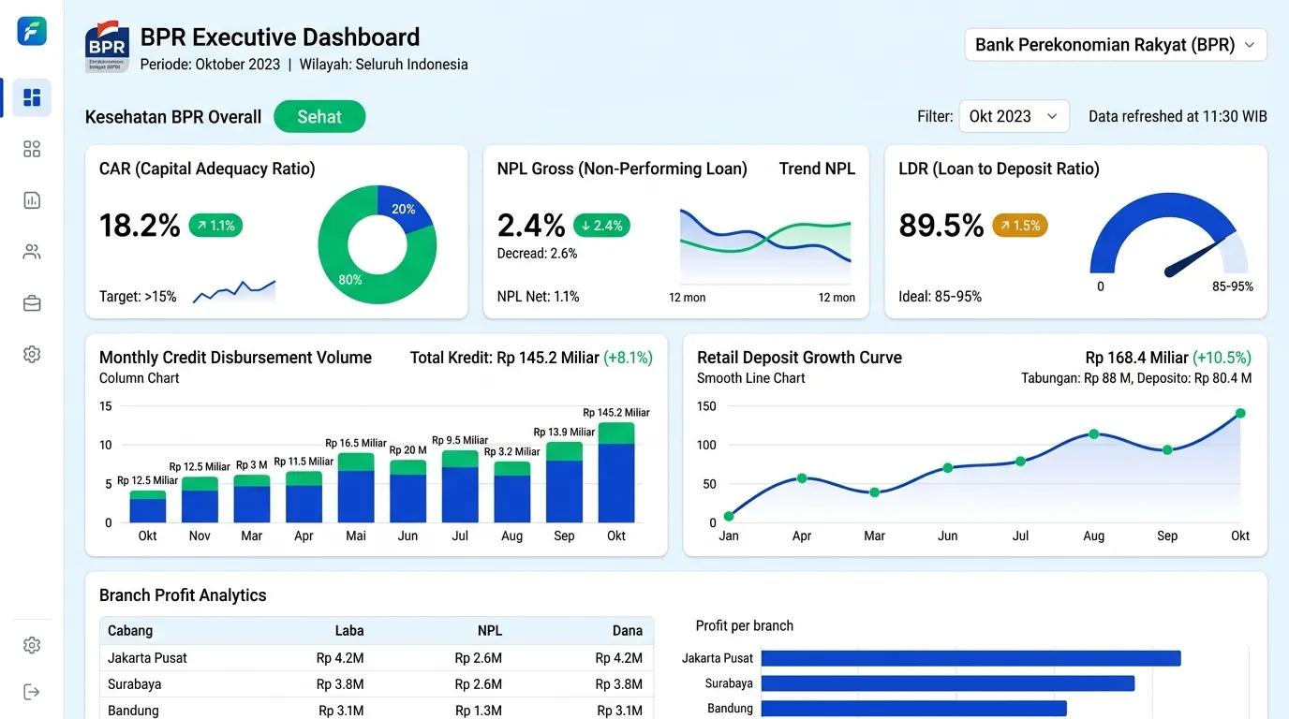Click the CAR donut chart 20% blue segment
The height and width of the screenshot is (719, 1289).
[405, 211]
